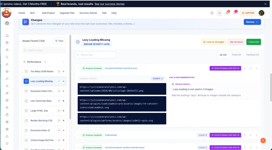Click the issues list vertical scrollbar
The height and width of the screenshot is (150, 272).
(x=70, y=77)
